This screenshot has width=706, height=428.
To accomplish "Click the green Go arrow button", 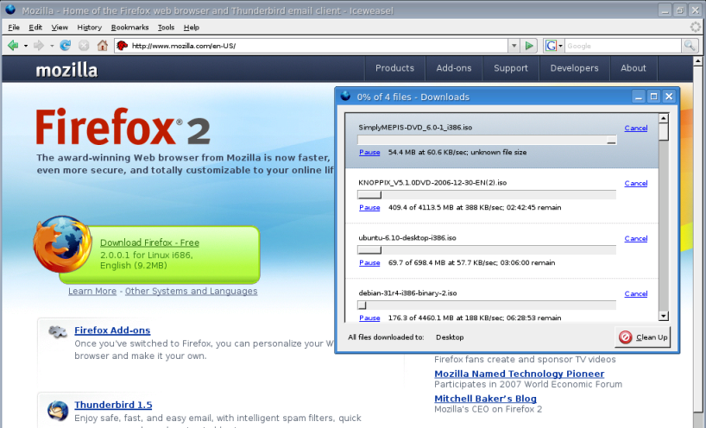I will click(x=529, y=46).
